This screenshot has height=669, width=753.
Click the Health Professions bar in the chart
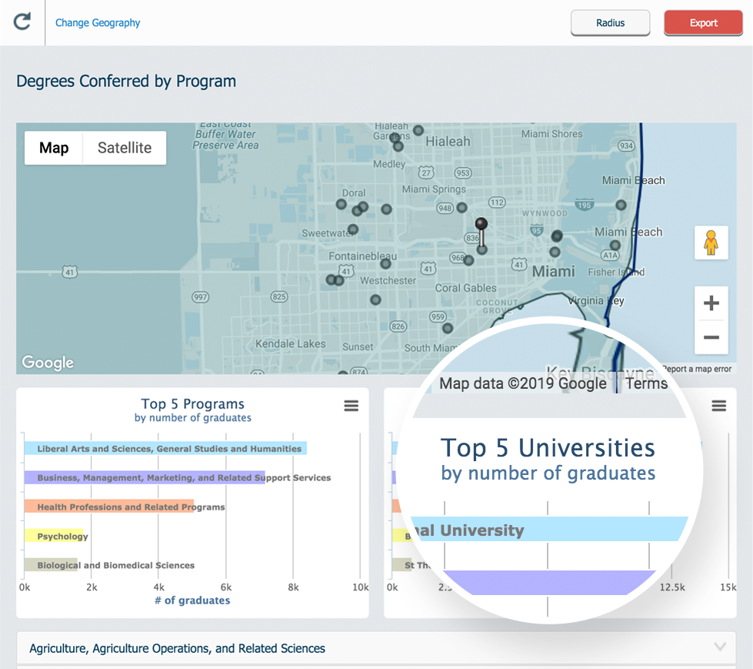tap(108, 507)
